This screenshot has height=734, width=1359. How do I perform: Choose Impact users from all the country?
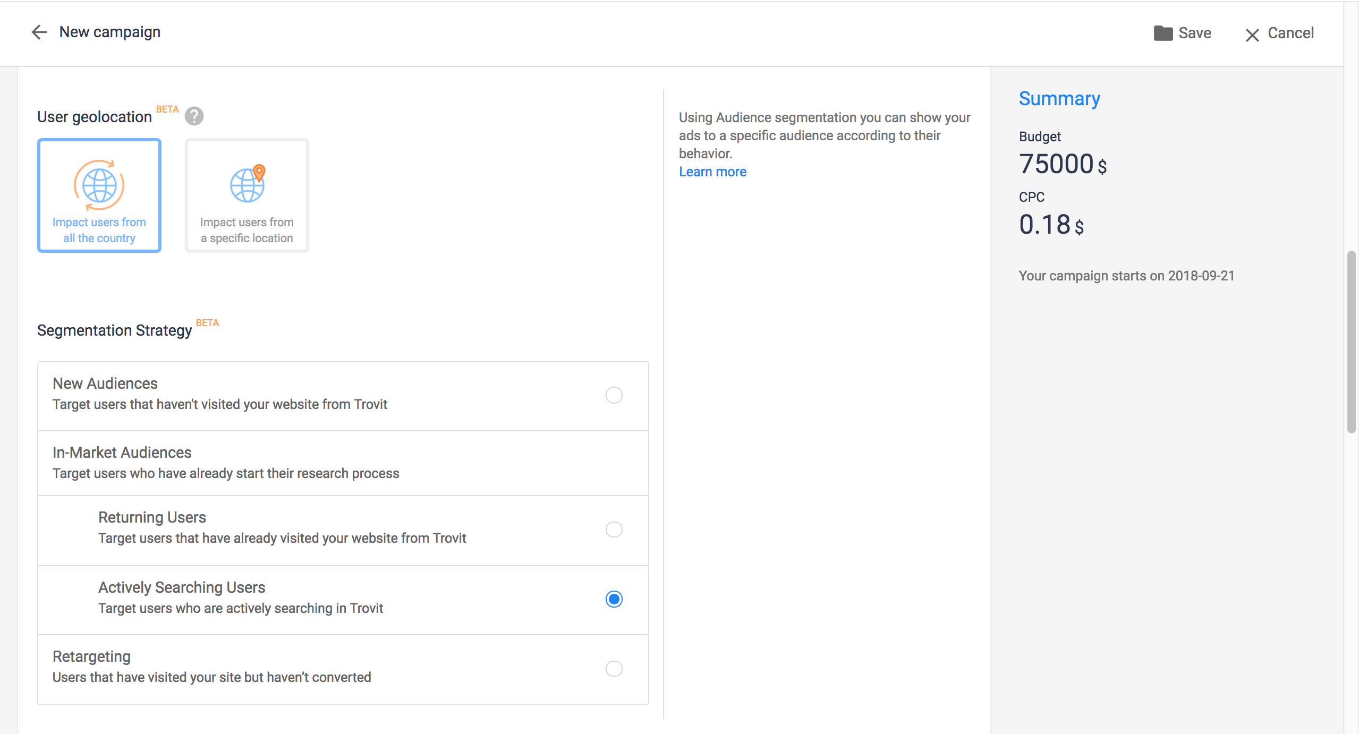[x=99, y=229]
